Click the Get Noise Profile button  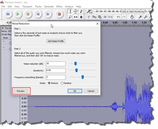click(x=56, y=41)
